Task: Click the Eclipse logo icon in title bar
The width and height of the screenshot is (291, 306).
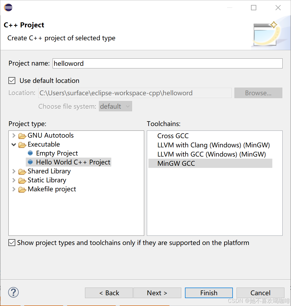Action: [8, 8]
